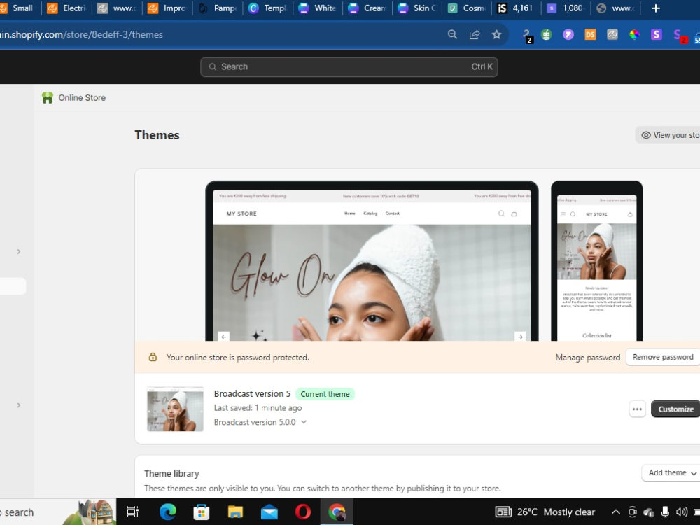Image resolution: width=700 pixels, height=525 pixels.
Task: Switch to the Crean browser tab
Action: coord(367,8)
